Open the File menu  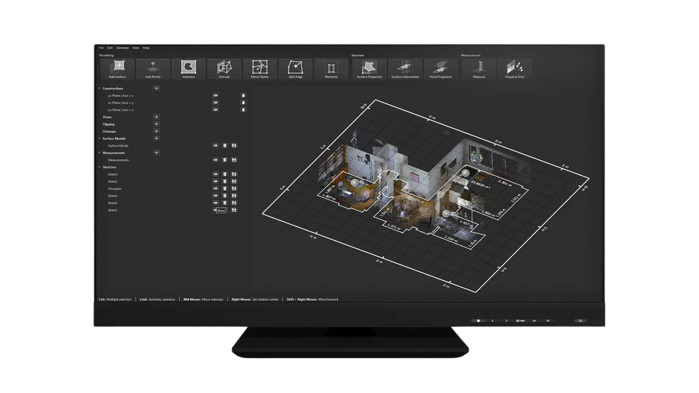[101, 48]
